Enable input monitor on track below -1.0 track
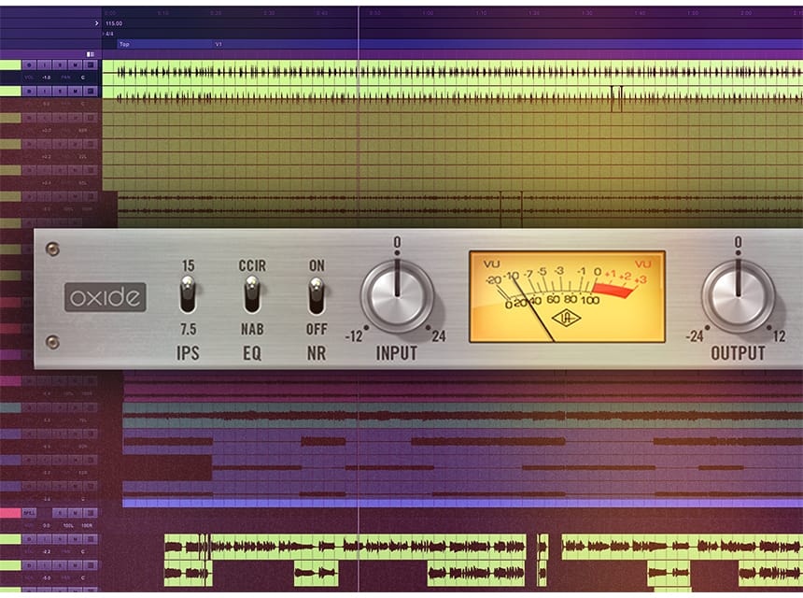 tap(45, 91)
